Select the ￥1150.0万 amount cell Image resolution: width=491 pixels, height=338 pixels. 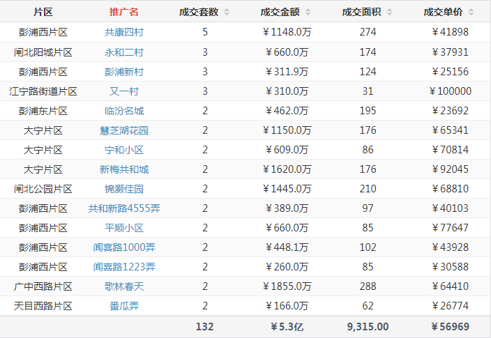[287, 130]
